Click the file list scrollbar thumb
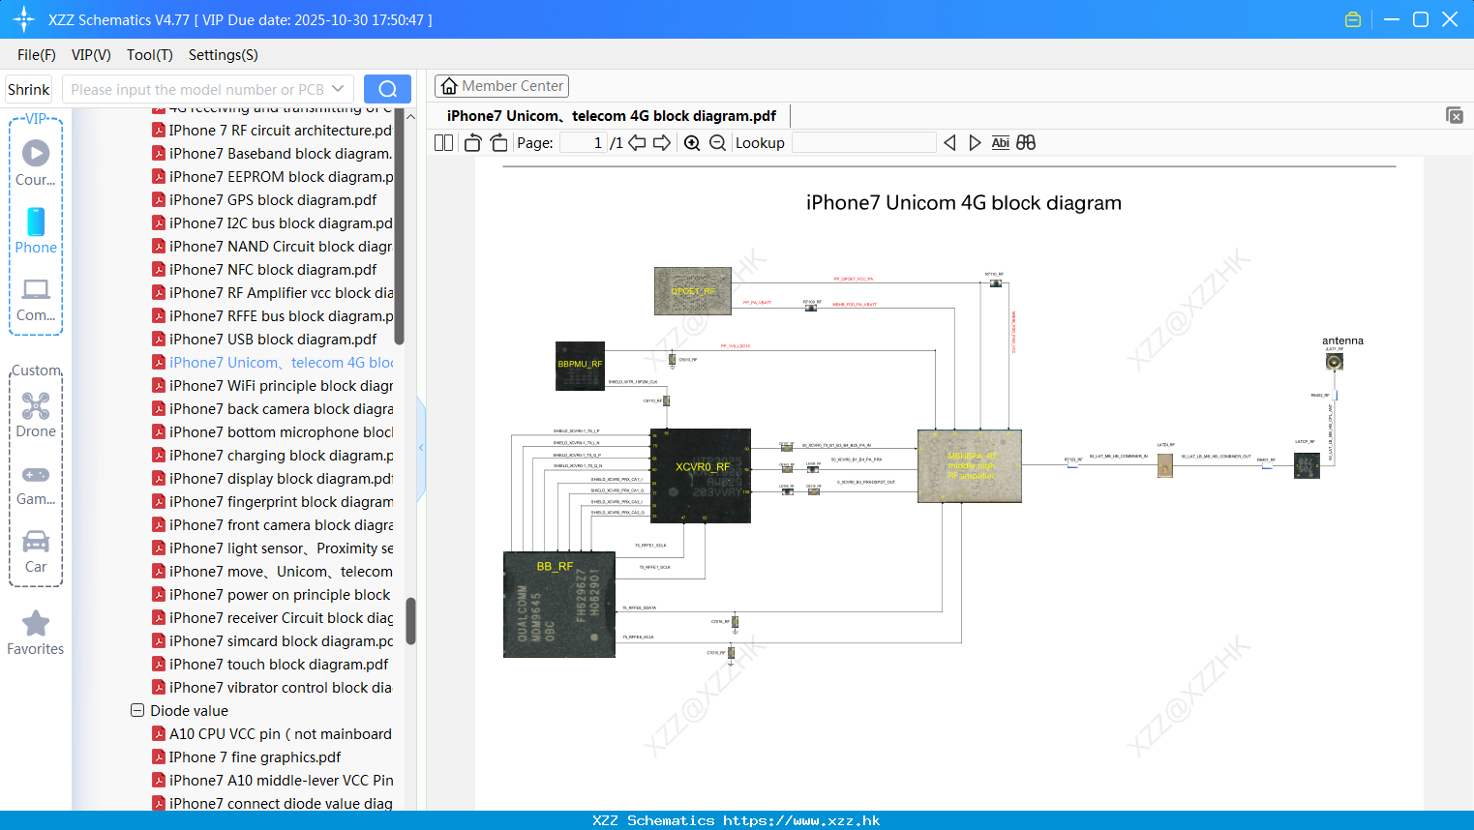This screenshot has width=1474, height=830. click(x=410, y=621)
